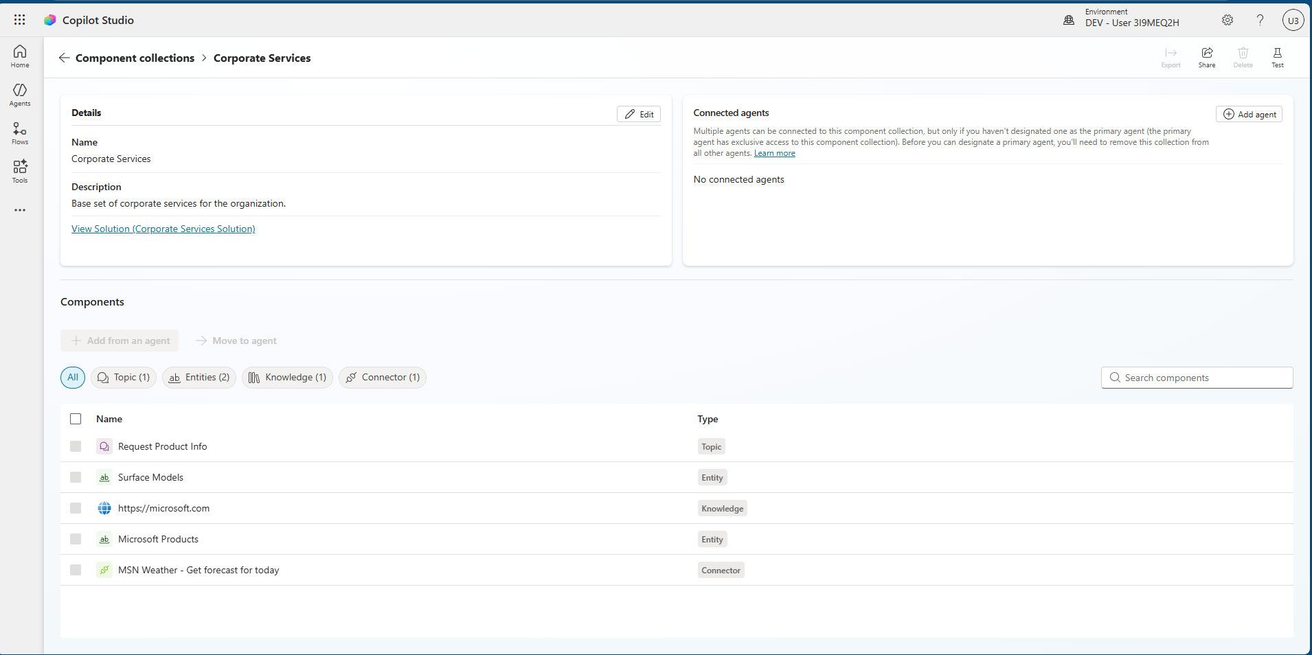The image size is (1312, 655).
Task: Open the Flows section
Action: [19, 133]
